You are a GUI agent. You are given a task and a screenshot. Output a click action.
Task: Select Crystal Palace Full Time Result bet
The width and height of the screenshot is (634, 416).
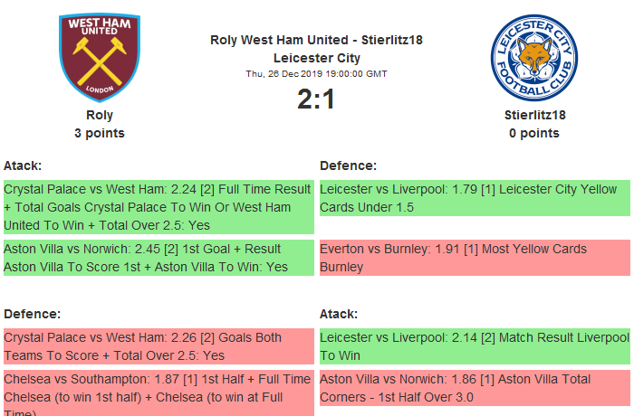pos(158,207)
